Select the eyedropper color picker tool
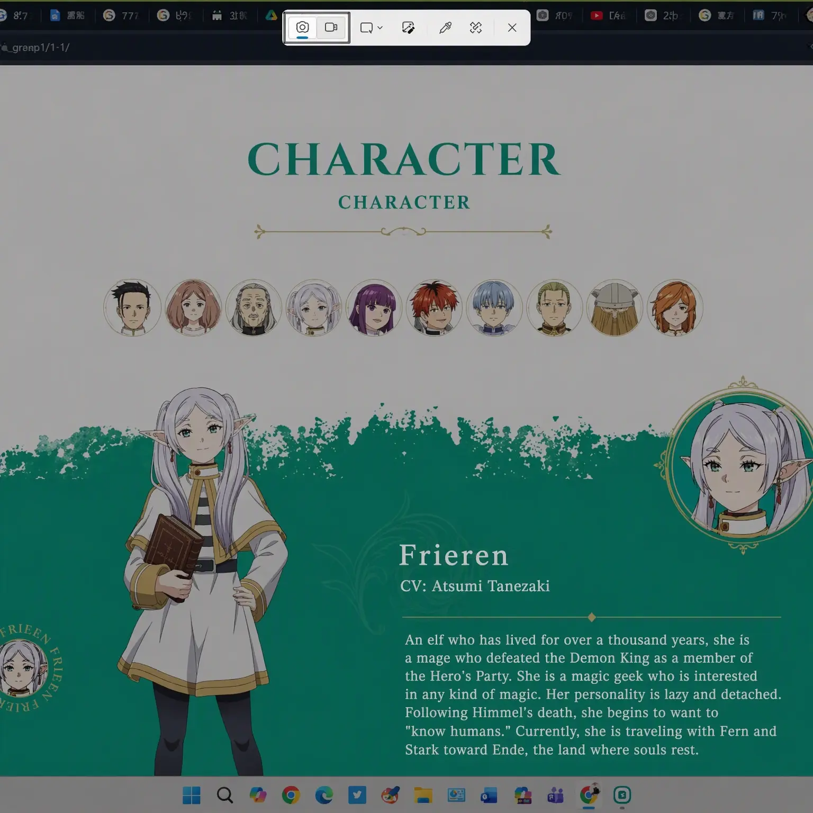 click(445, 28)
